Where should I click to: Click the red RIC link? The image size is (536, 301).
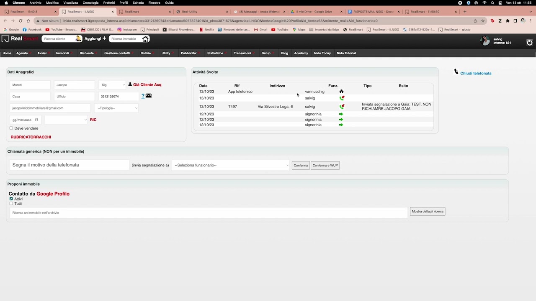click(x=93, y=120)
